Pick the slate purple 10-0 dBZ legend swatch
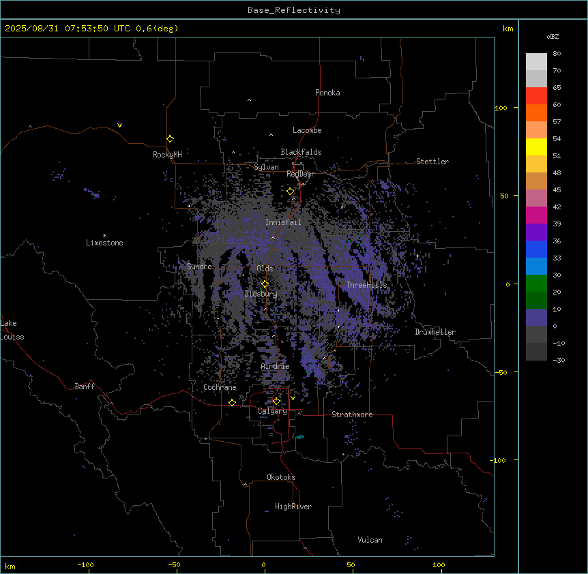This screenshot has width=588, height=574. pyautogui.click(x=536, y=318)
